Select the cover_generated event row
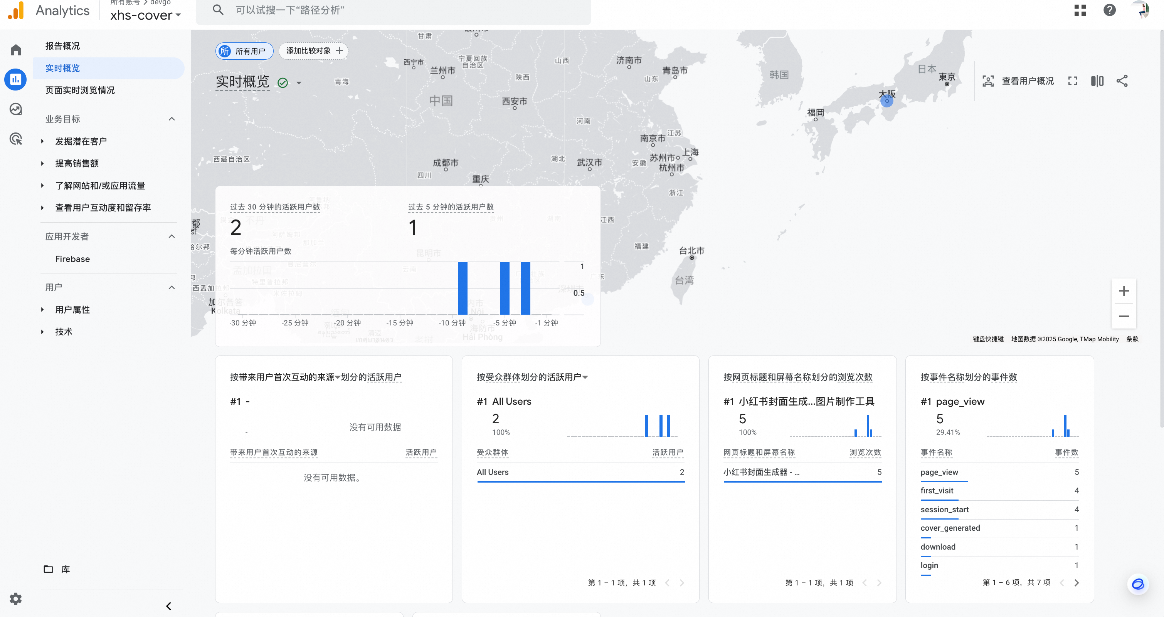The image size is (1164, 617). 999,528
